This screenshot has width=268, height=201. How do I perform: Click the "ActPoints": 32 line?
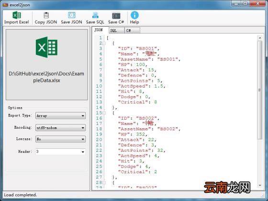click(x=142, y=150)
